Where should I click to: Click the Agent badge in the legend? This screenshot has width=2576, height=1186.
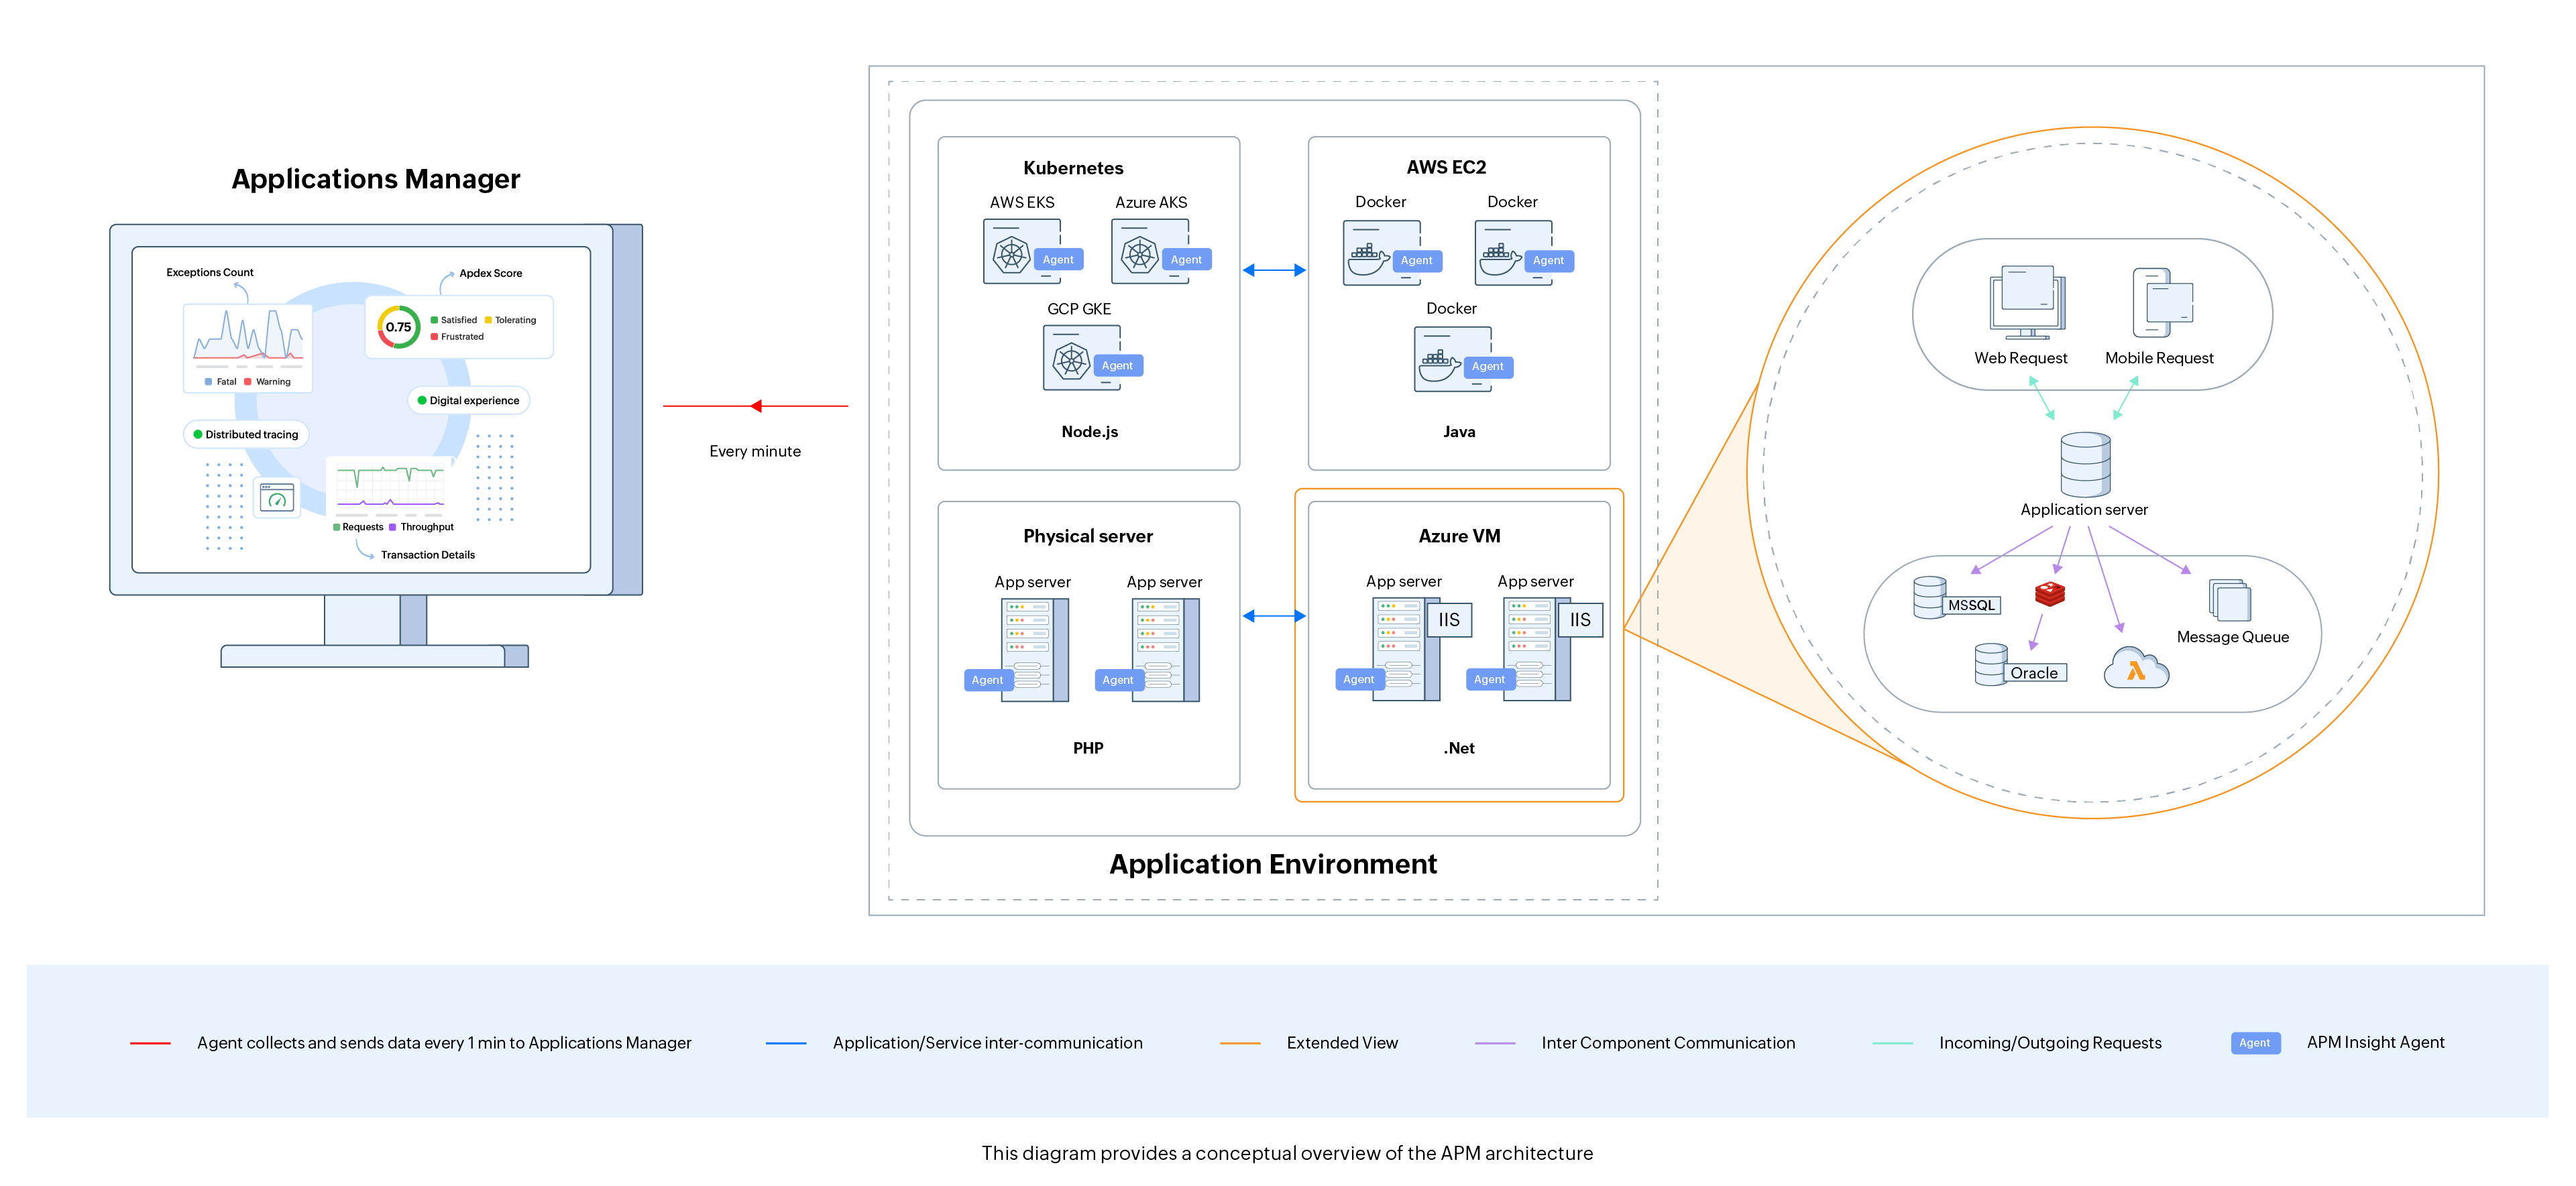point(2256,1042)
